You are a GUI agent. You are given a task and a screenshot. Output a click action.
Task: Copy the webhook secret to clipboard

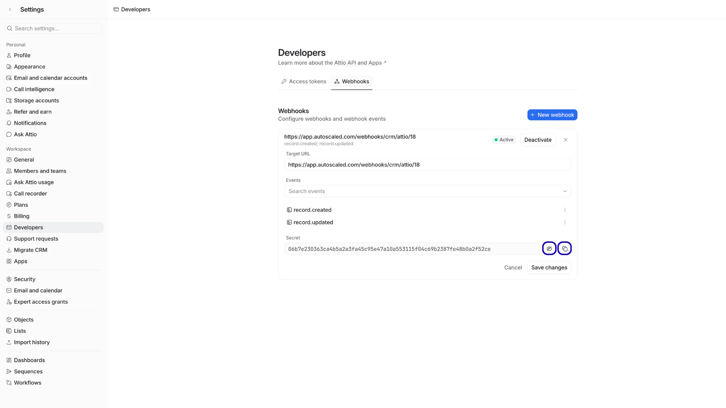pos(565,248)
